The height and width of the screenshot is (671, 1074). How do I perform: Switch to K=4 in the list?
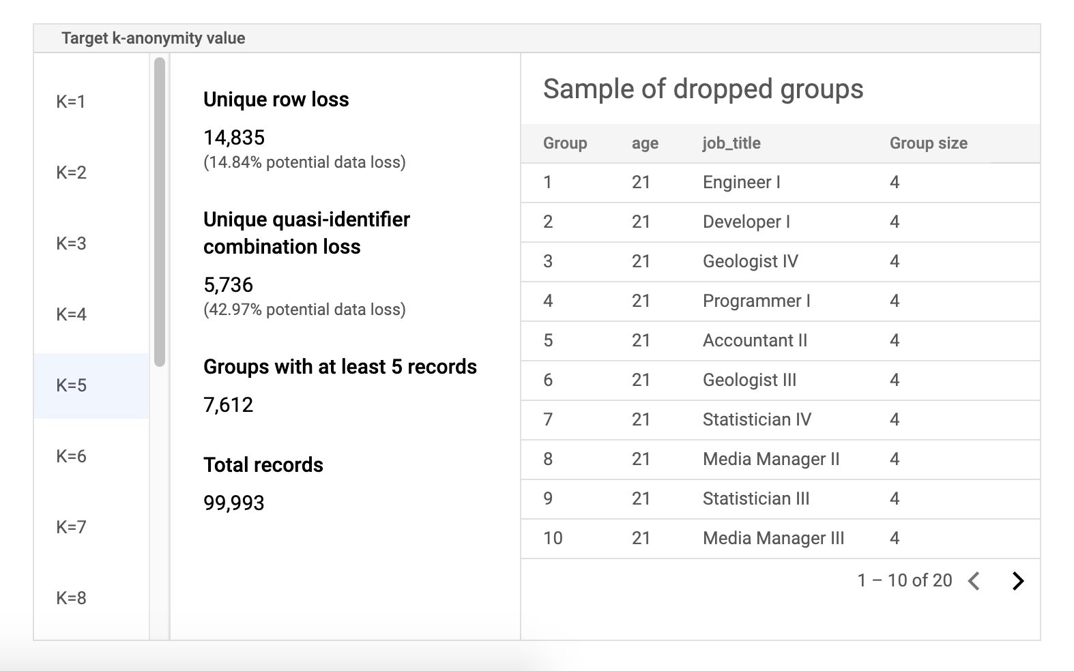point(71,314)
